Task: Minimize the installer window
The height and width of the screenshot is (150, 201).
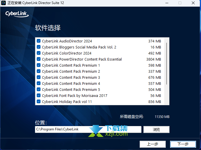Action: [167, 3]
